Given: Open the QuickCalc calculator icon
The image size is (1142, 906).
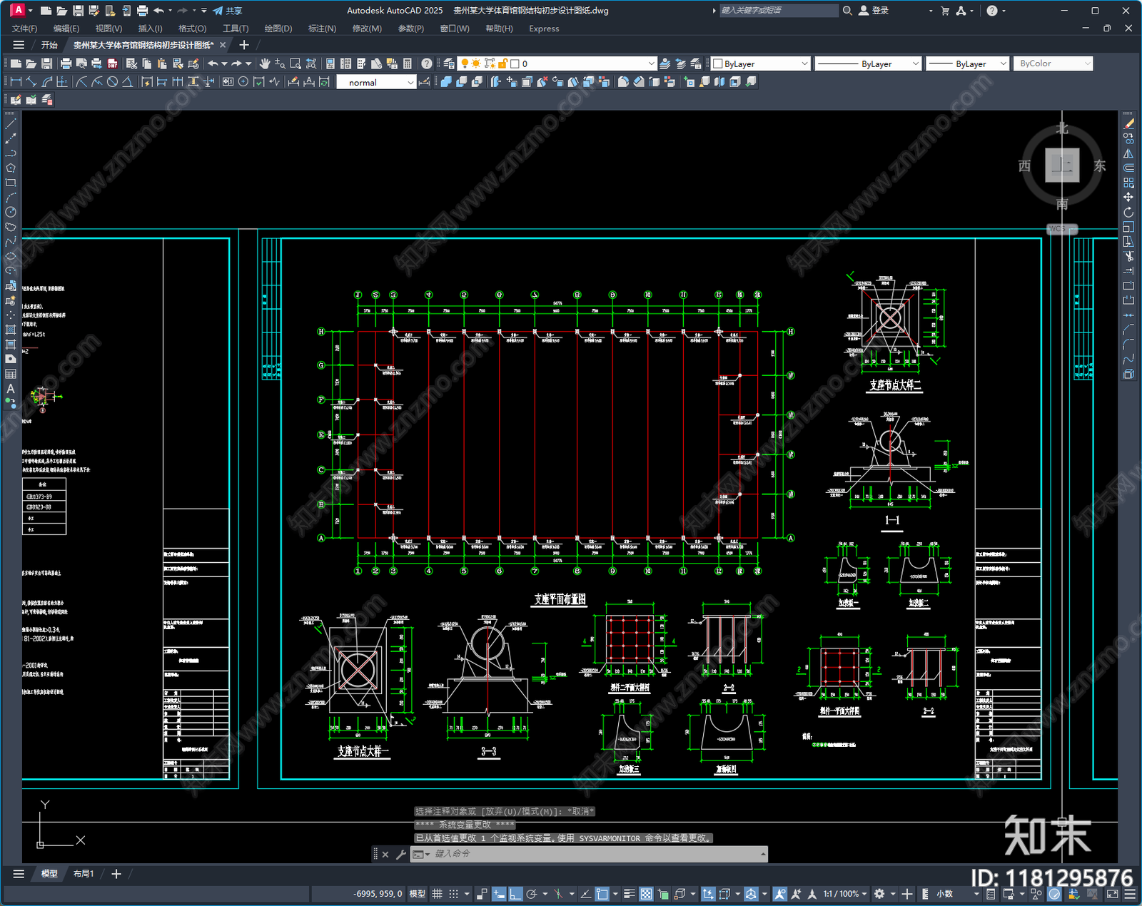Looking at the screenshot, I should point(408,63).
